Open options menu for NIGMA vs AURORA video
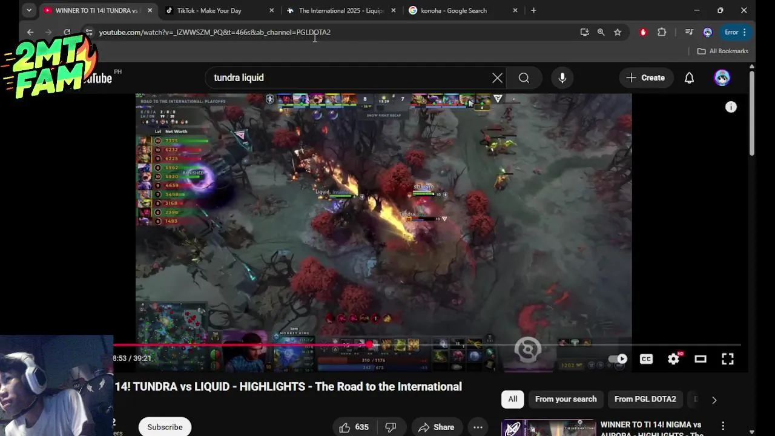 pos(723,426)
